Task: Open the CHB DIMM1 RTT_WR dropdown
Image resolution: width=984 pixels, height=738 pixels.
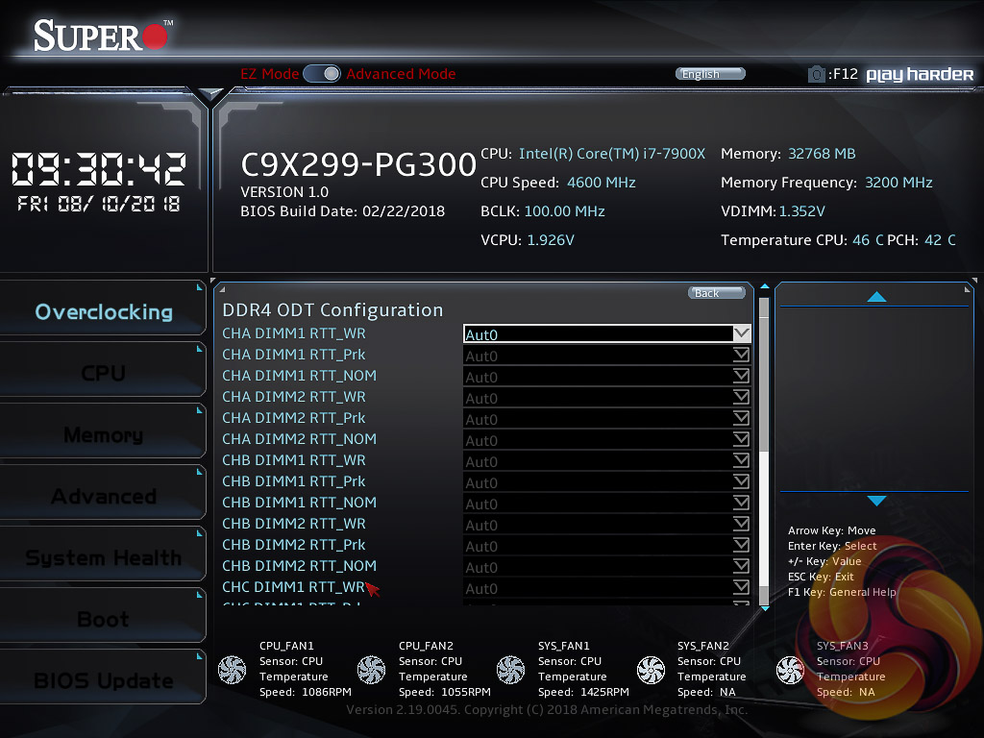Action: coord(606,461)
